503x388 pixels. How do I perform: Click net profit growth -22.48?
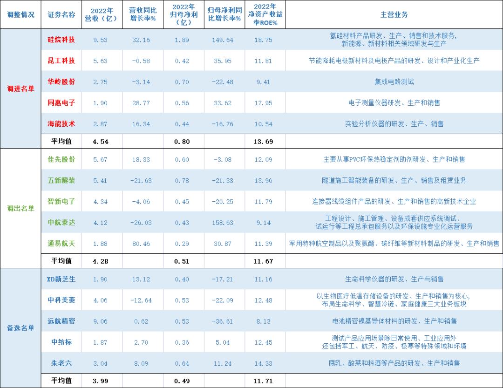point(223,82)
